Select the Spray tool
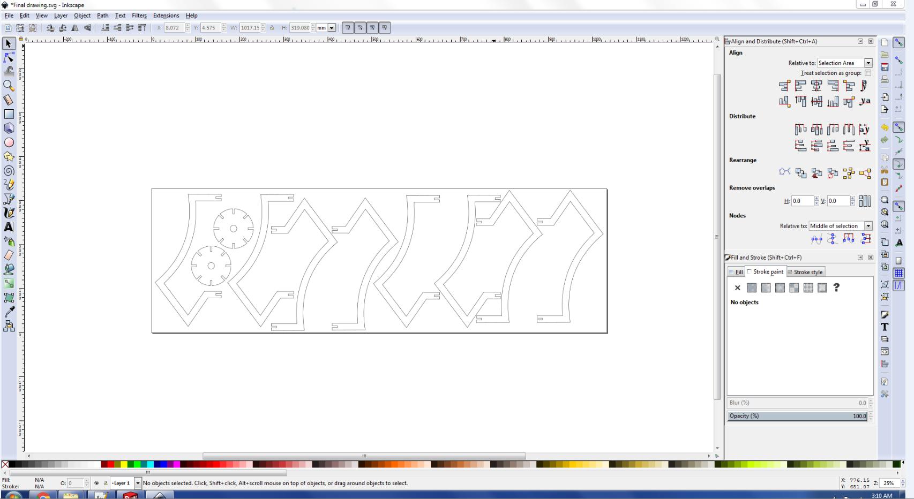Screen dimensions: 914x499 (9, 241)
